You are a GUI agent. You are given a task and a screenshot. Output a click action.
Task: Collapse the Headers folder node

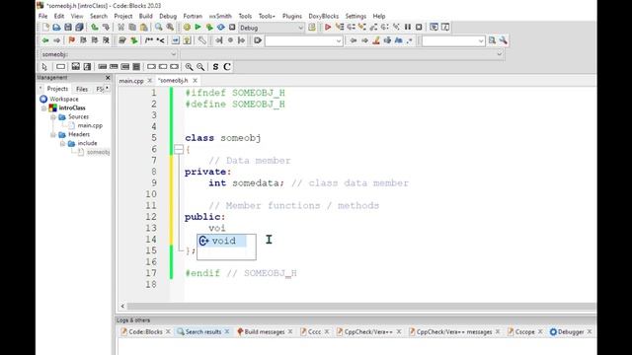tap(52, 134)
